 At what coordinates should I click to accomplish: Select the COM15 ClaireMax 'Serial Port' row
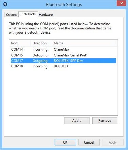point(63,55)
